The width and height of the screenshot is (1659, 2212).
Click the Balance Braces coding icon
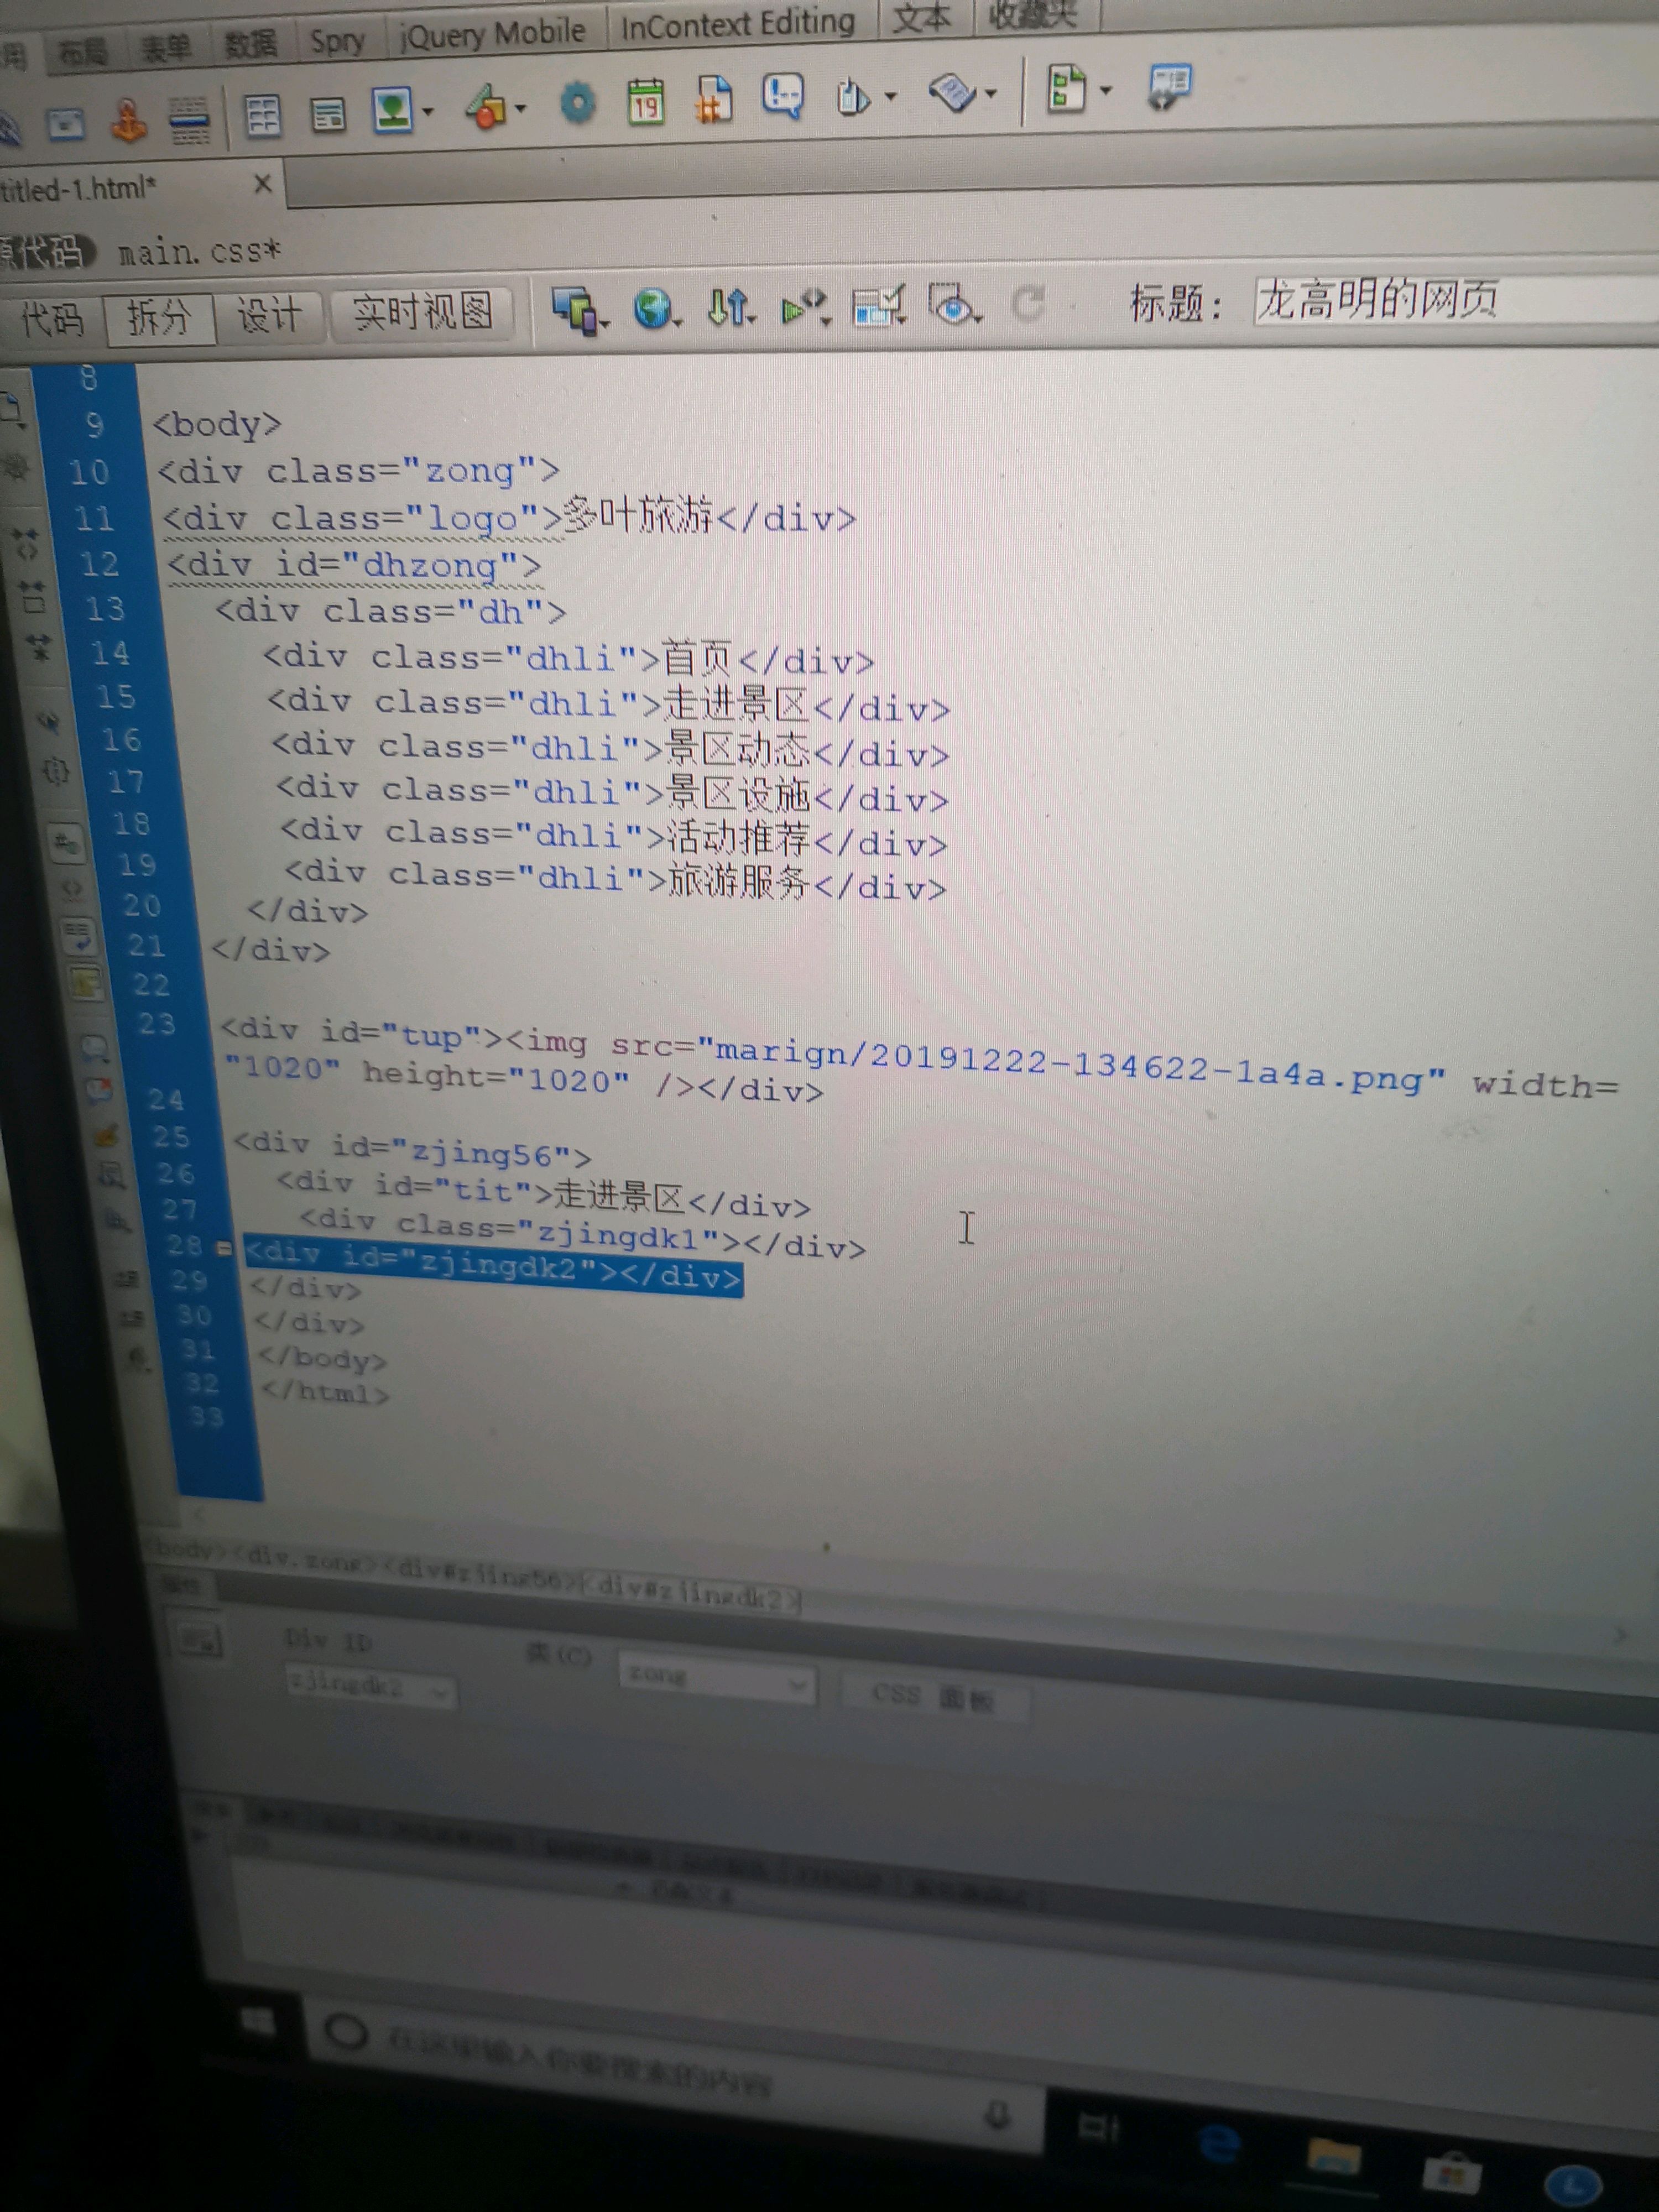pyautogui.click(x=57, y=771)
